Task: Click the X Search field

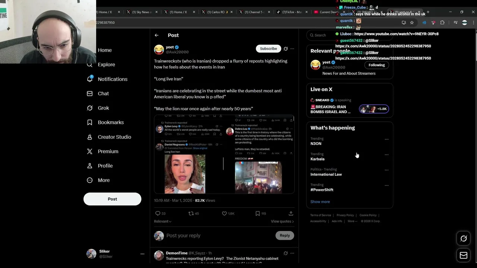Action: (x=350, y=35)
